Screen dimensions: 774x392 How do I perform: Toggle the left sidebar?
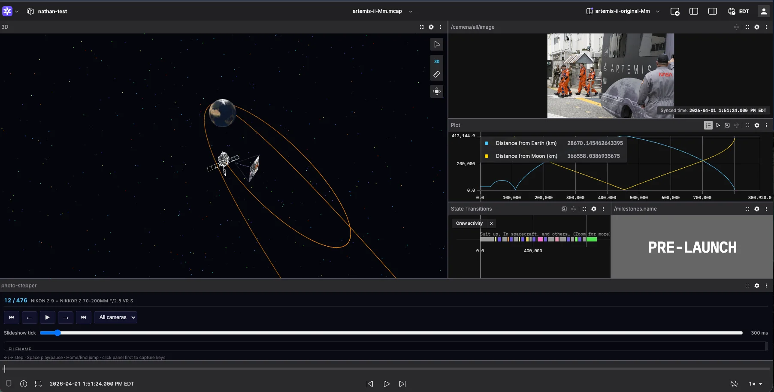[x=694, y=11]
